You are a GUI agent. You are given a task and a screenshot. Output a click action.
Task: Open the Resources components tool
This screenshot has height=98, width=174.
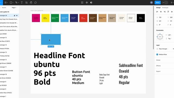[x=26, y=2]
